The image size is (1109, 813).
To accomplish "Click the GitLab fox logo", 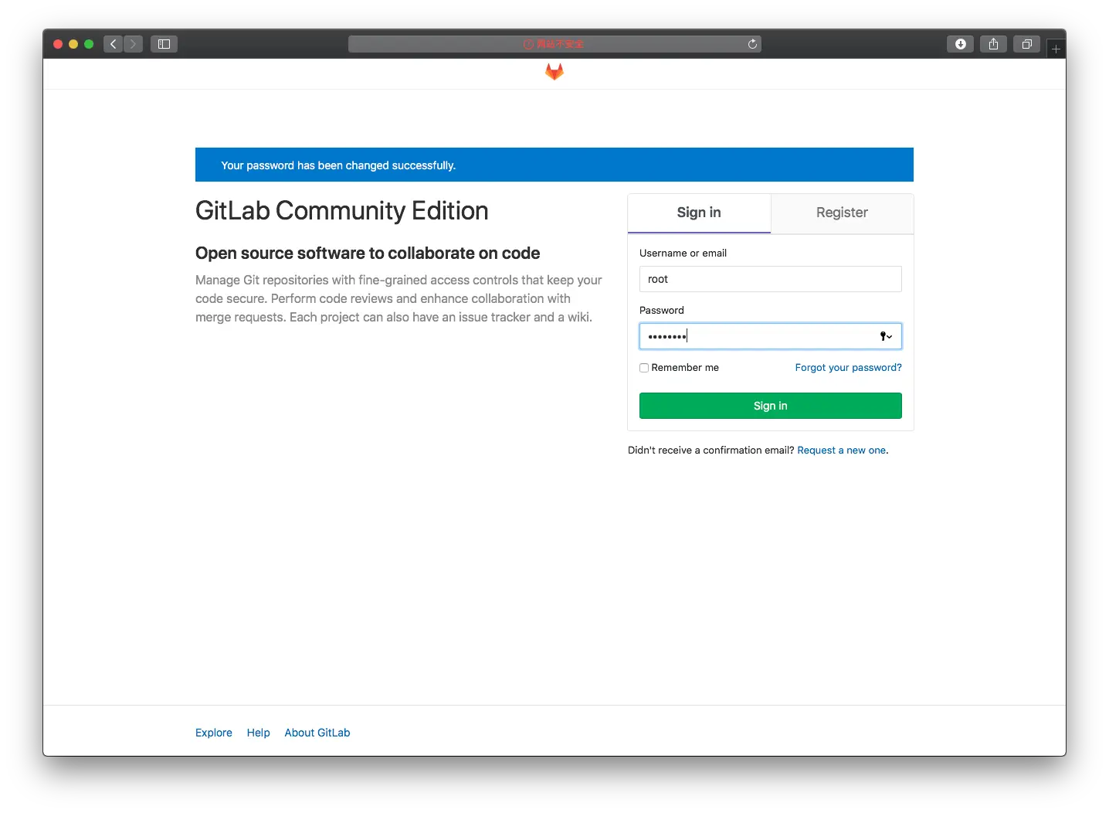I will click(554, 72).
